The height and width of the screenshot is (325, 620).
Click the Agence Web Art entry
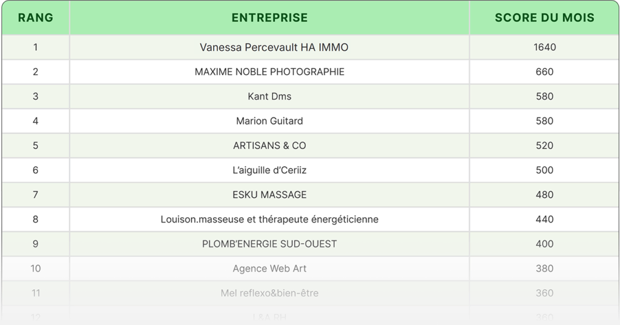(269, 269)
